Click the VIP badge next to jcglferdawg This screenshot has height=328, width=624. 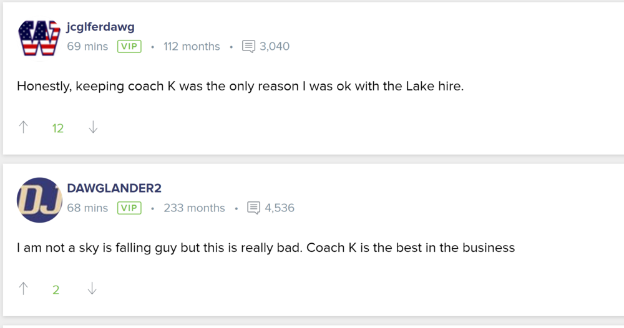point(129,47)
